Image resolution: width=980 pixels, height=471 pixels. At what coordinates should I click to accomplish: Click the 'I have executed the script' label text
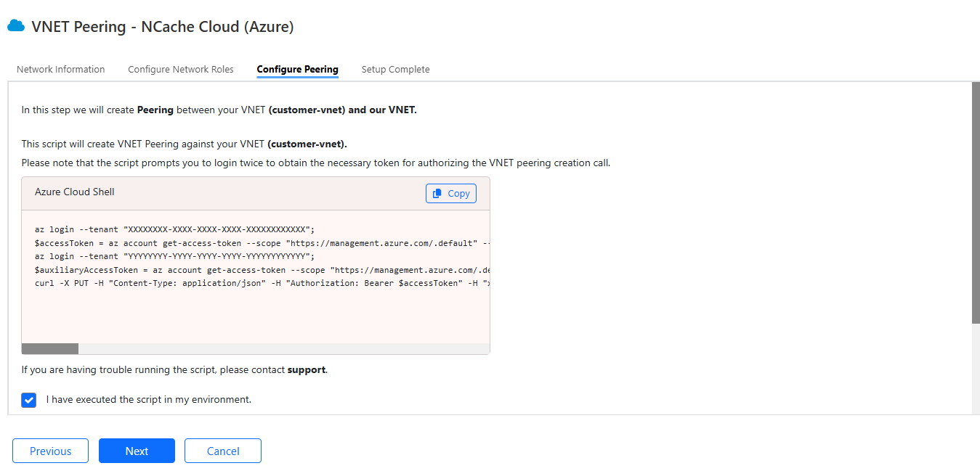149,400
